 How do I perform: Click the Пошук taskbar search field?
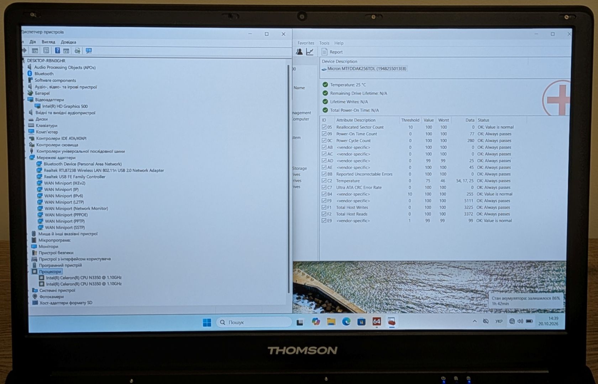click(254, 322)
